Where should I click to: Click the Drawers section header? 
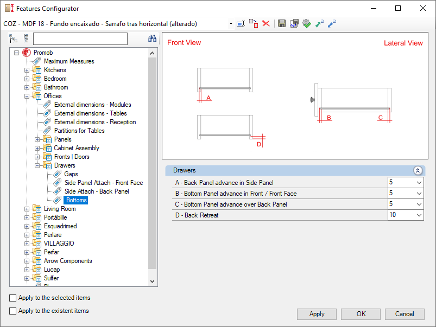(x=295, y=170)
